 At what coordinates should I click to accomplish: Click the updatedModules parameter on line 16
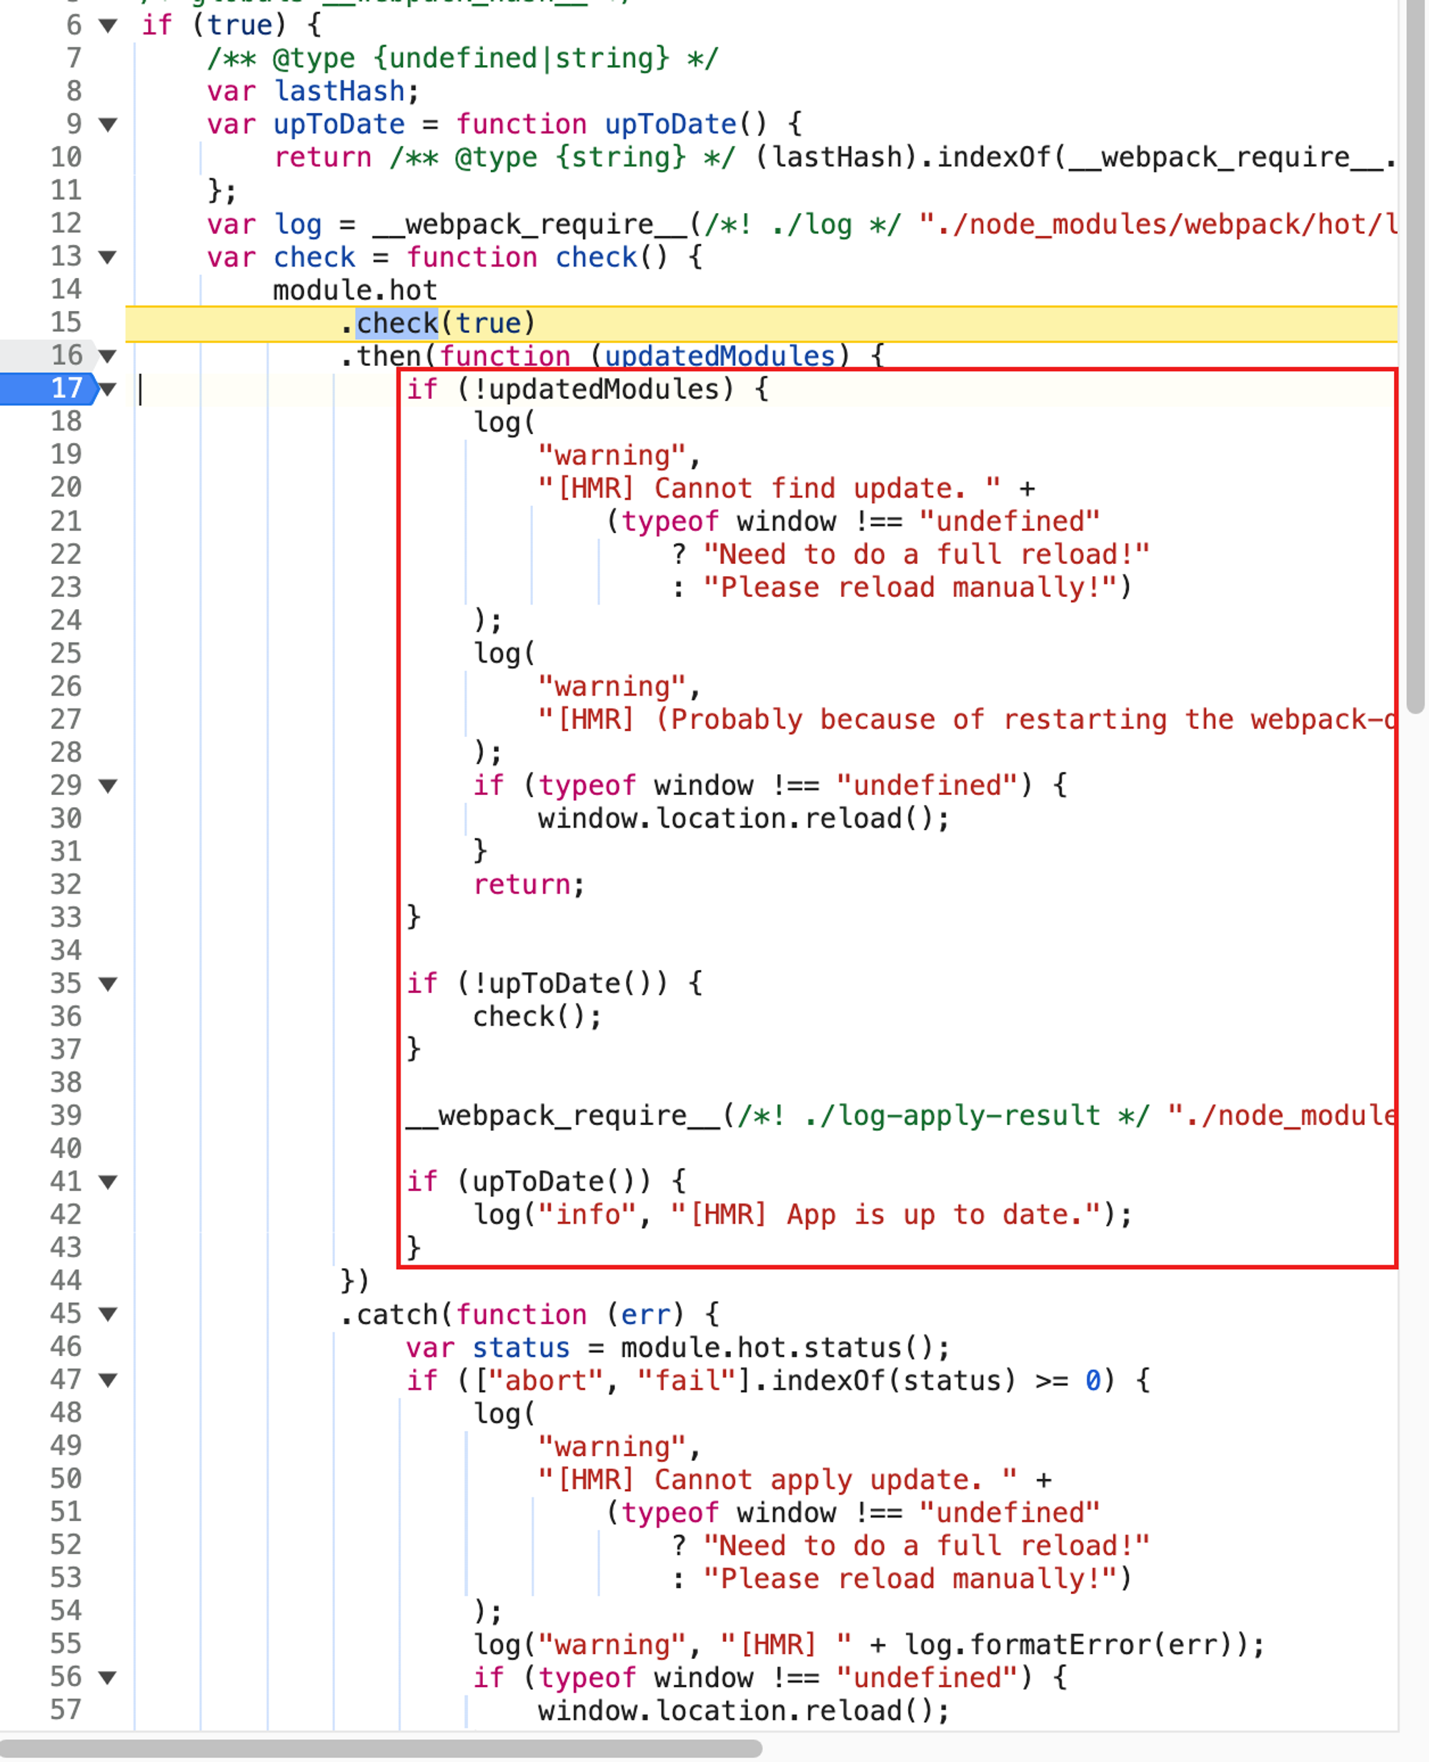coord(720,357)
